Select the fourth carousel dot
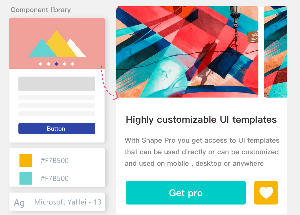Image resolution: width=300 pixels, height=215 pixels. coord(64,64)
